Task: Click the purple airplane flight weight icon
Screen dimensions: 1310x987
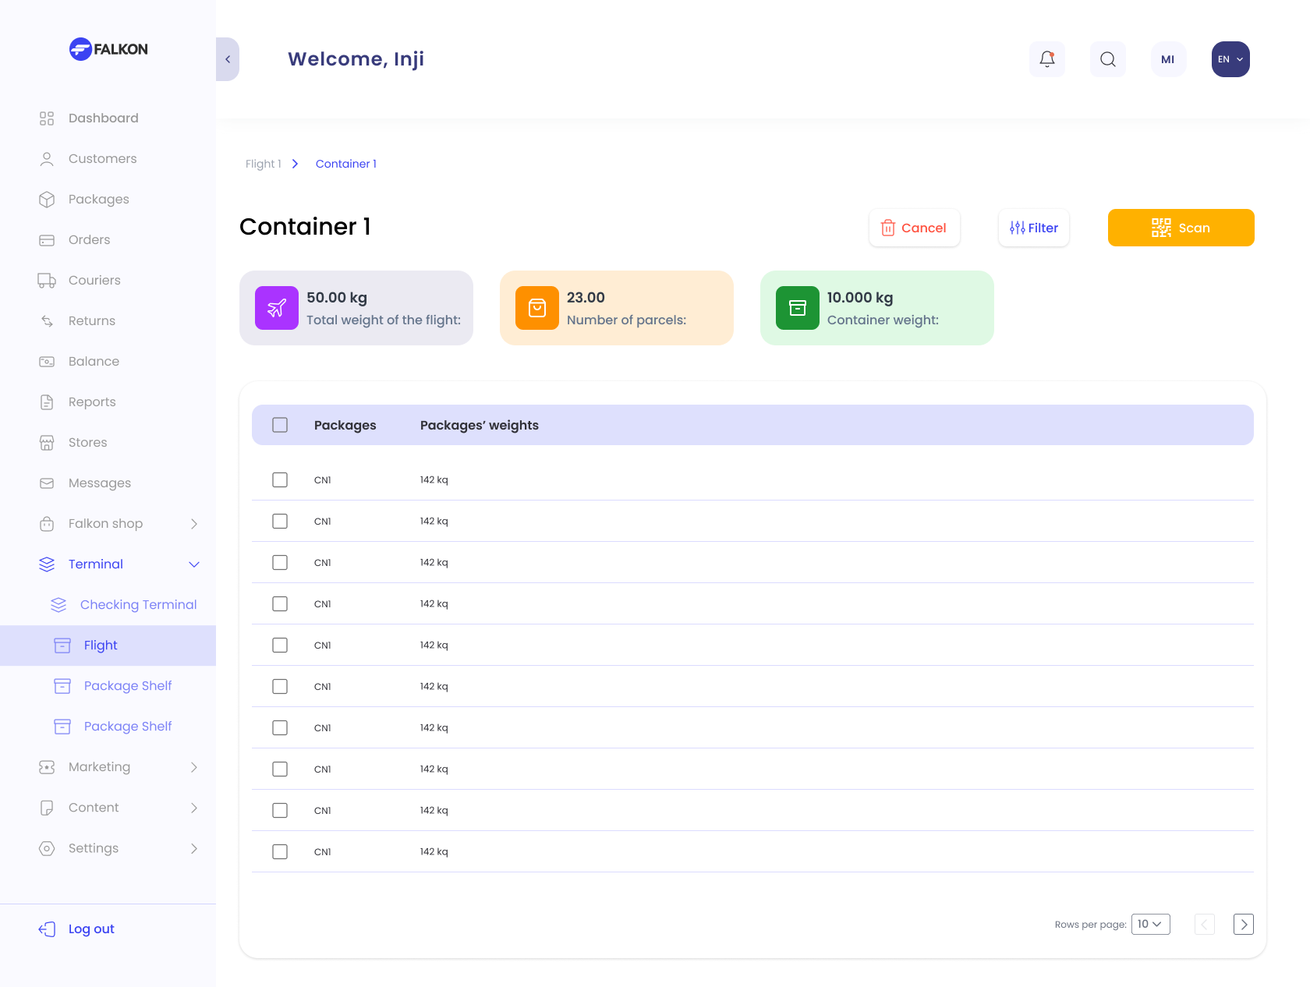Action: 277,308
